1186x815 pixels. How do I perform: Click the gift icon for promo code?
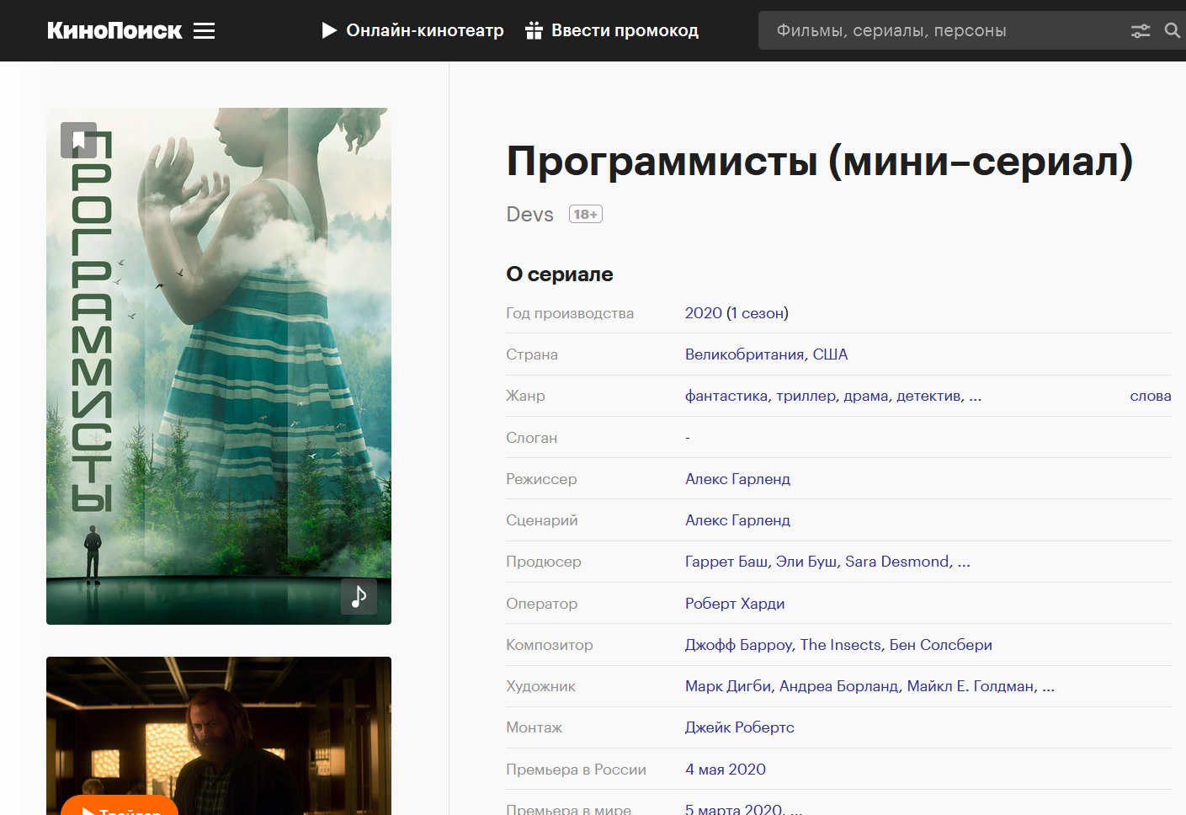coord(534,31)
